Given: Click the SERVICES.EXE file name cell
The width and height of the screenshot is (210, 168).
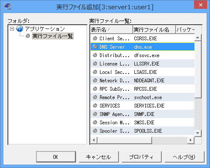Looking at the screenshot, I should (x=149, y=105).
